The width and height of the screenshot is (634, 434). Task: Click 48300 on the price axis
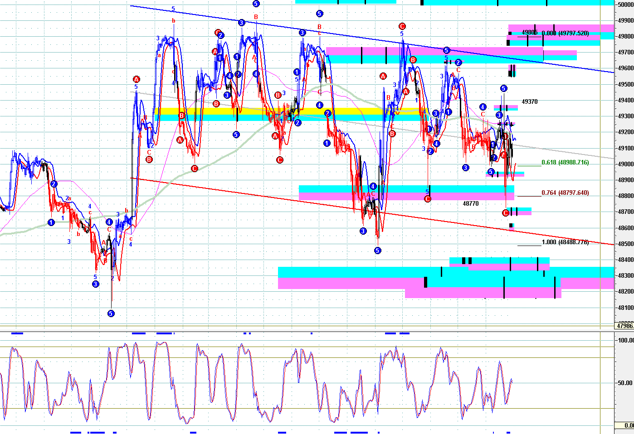625,275
